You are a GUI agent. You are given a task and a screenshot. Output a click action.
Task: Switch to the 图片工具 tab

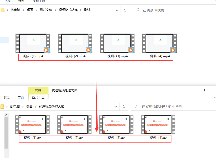coord(38,97)
